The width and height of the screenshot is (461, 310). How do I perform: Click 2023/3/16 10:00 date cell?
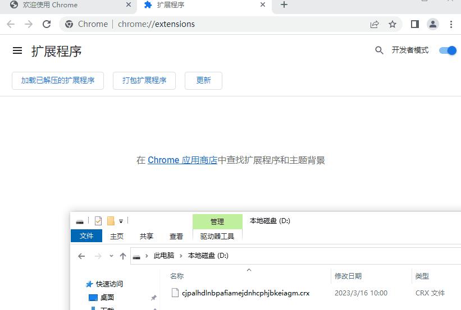point(360,293)
